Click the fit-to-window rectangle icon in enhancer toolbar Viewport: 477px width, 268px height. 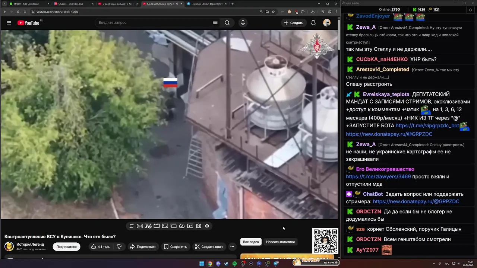[165, 226]
